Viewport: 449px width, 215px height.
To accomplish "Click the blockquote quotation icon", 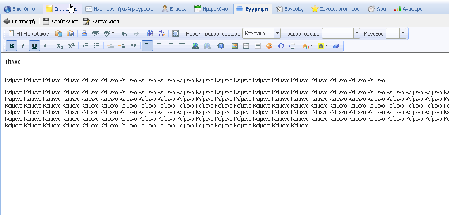I will click(x=133, y=46).
